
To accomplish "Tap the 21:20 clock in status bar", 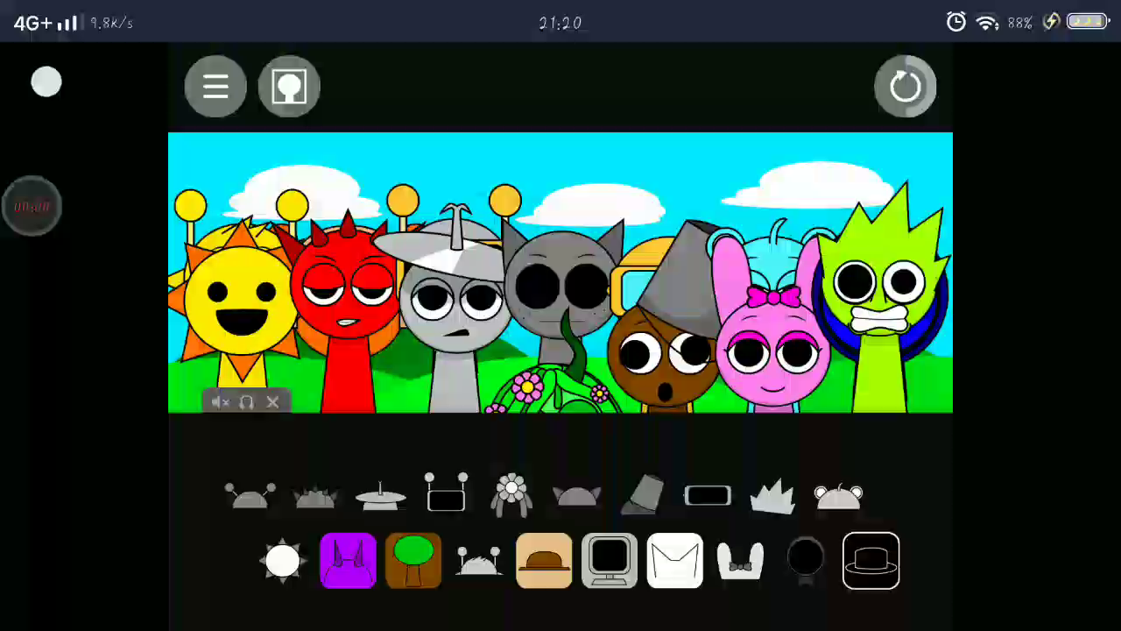I will point(560,23).
